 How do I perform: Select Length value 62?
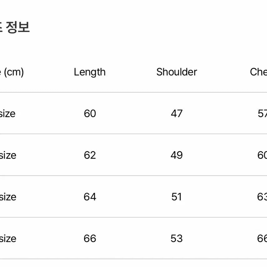coord(90,155)
